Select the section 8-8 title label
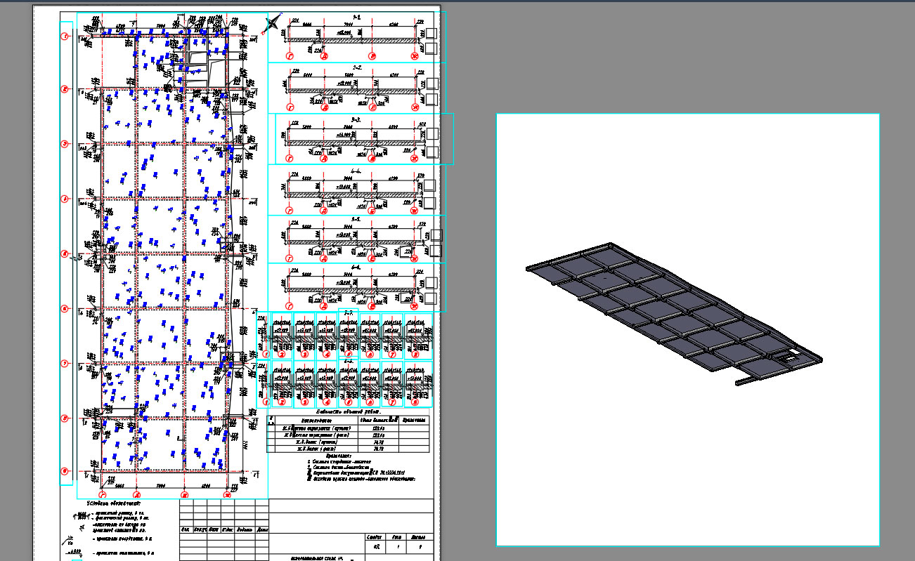 (349, 362)
